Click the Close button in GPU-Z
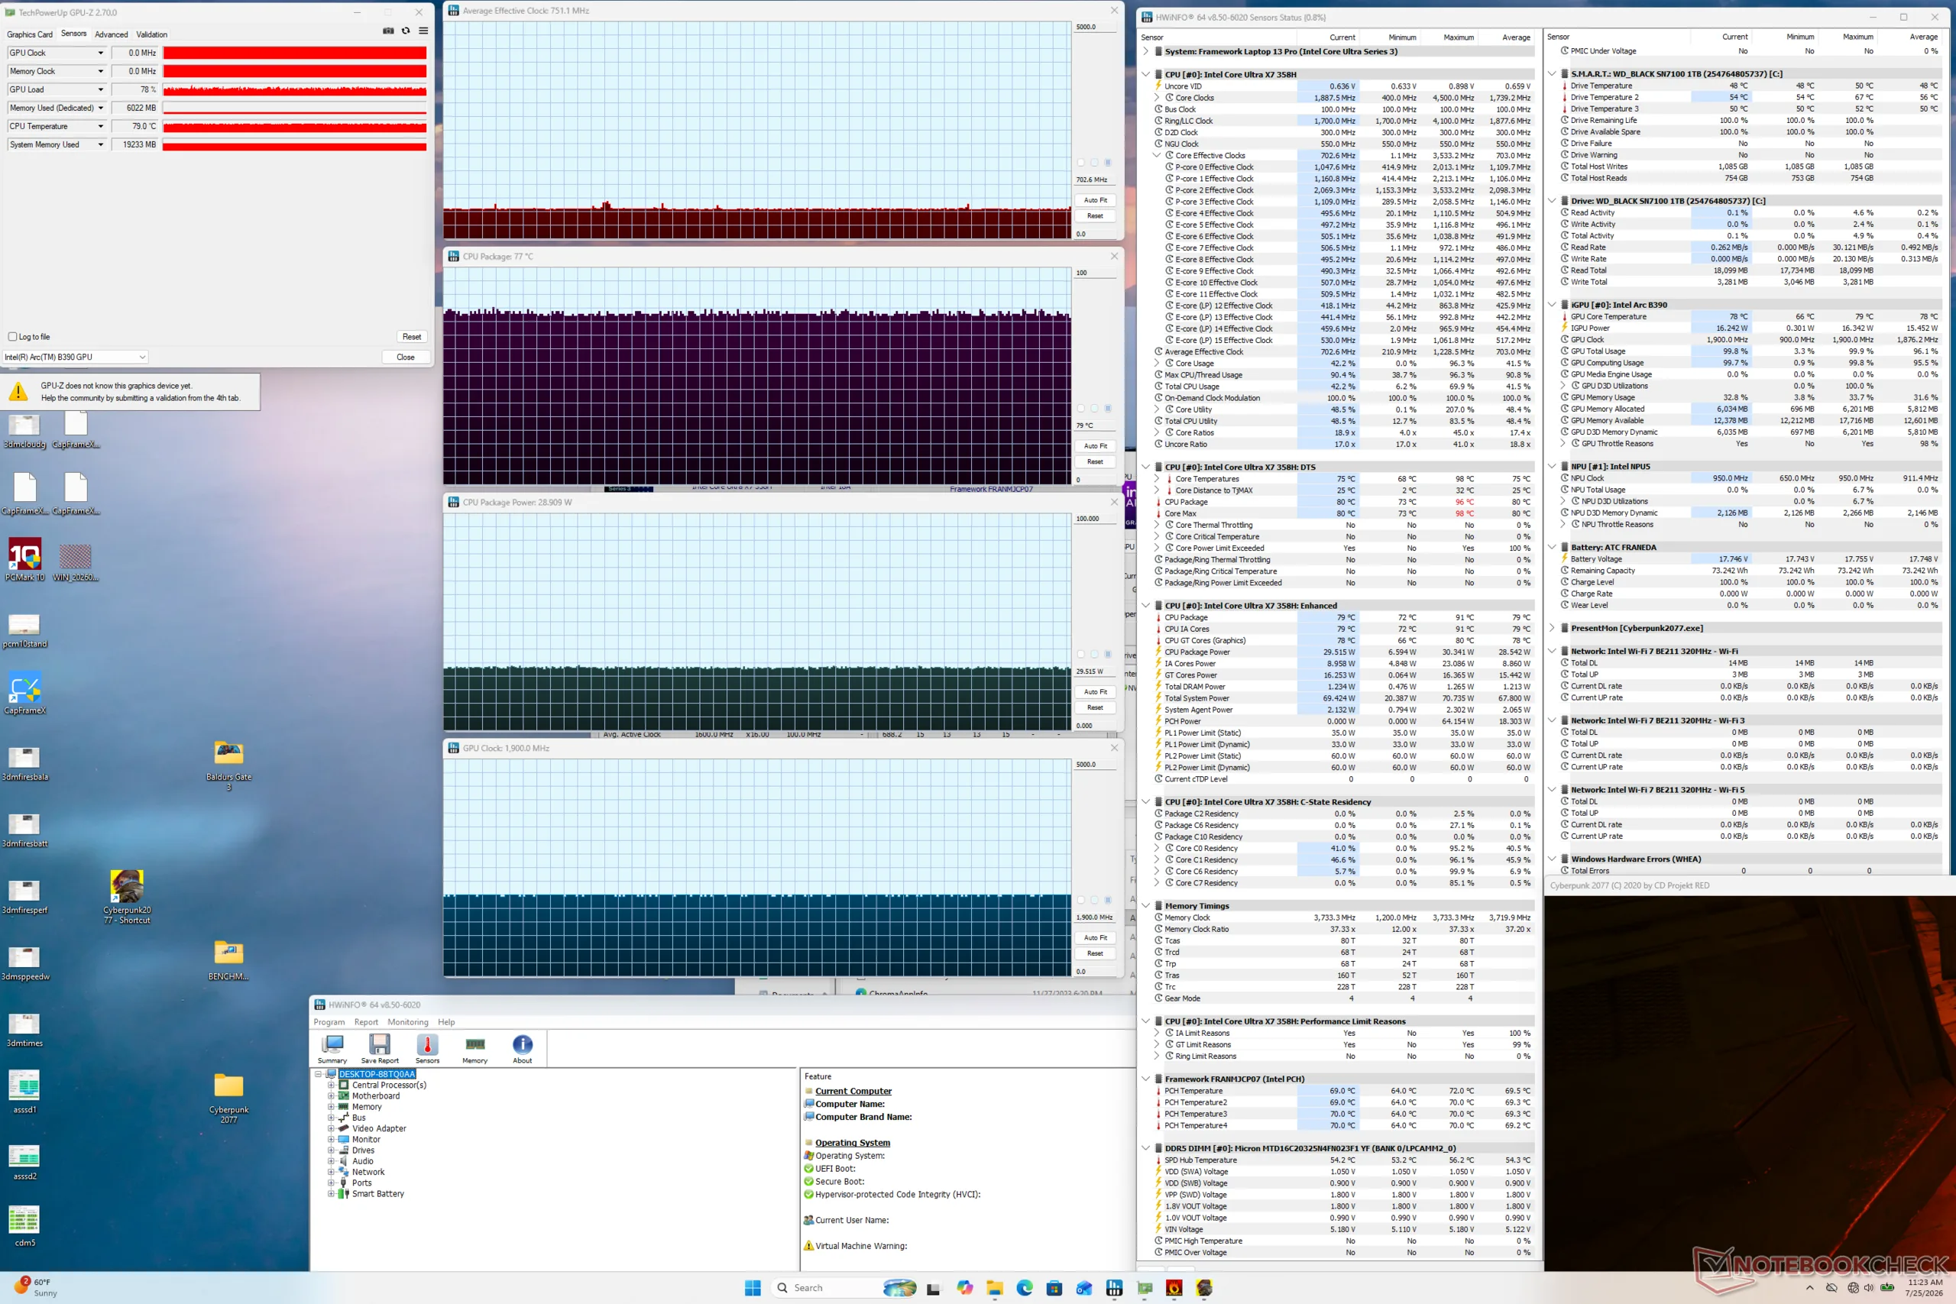The height and width of the screenshot is (1304, 1956). [406, 357]
